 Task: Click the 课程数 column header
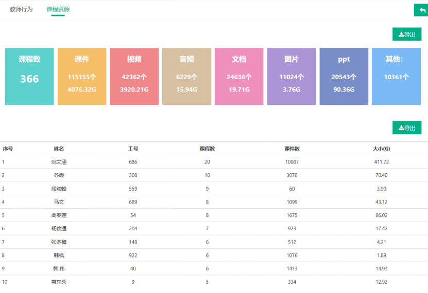pos(207,149)
